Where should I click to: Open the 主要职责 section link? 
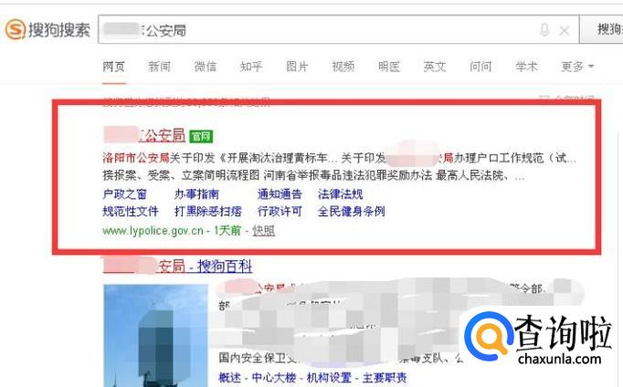tap(385, 378)
